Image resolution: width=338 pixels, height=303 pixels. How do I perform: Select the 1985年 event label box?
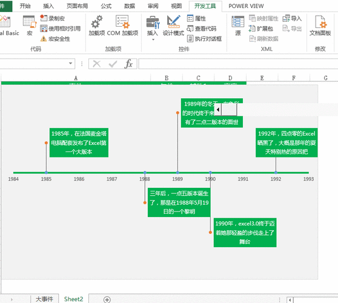[79, 142]
